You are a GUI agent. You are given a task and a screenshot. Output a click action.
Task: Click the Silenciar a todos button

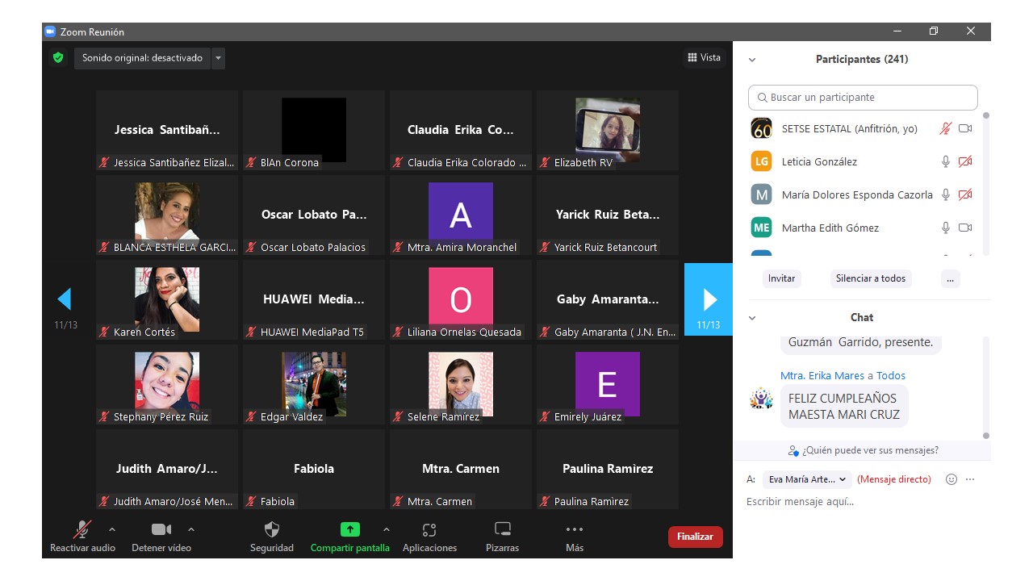click(870, 278)
